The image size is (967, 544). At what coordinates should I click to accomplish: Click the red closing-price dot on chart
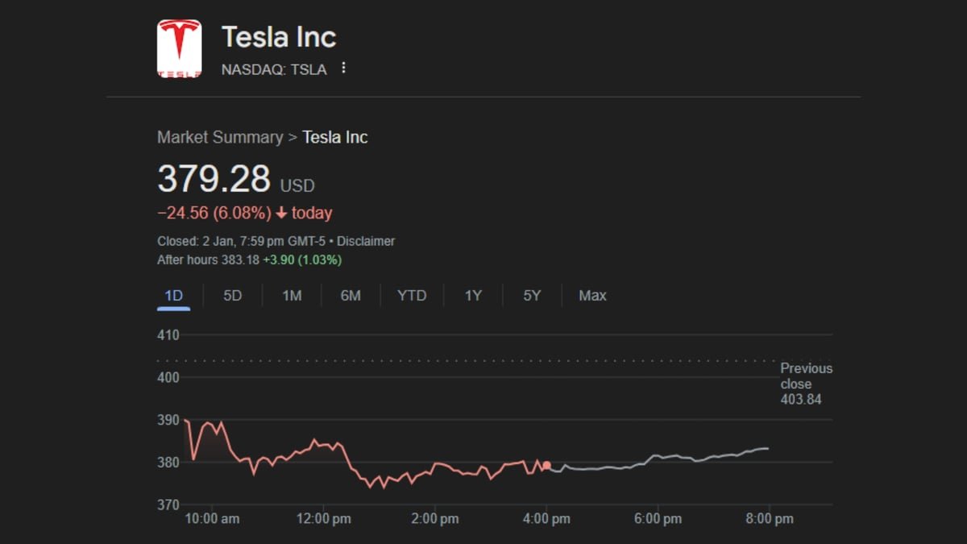tap(546, 465)
